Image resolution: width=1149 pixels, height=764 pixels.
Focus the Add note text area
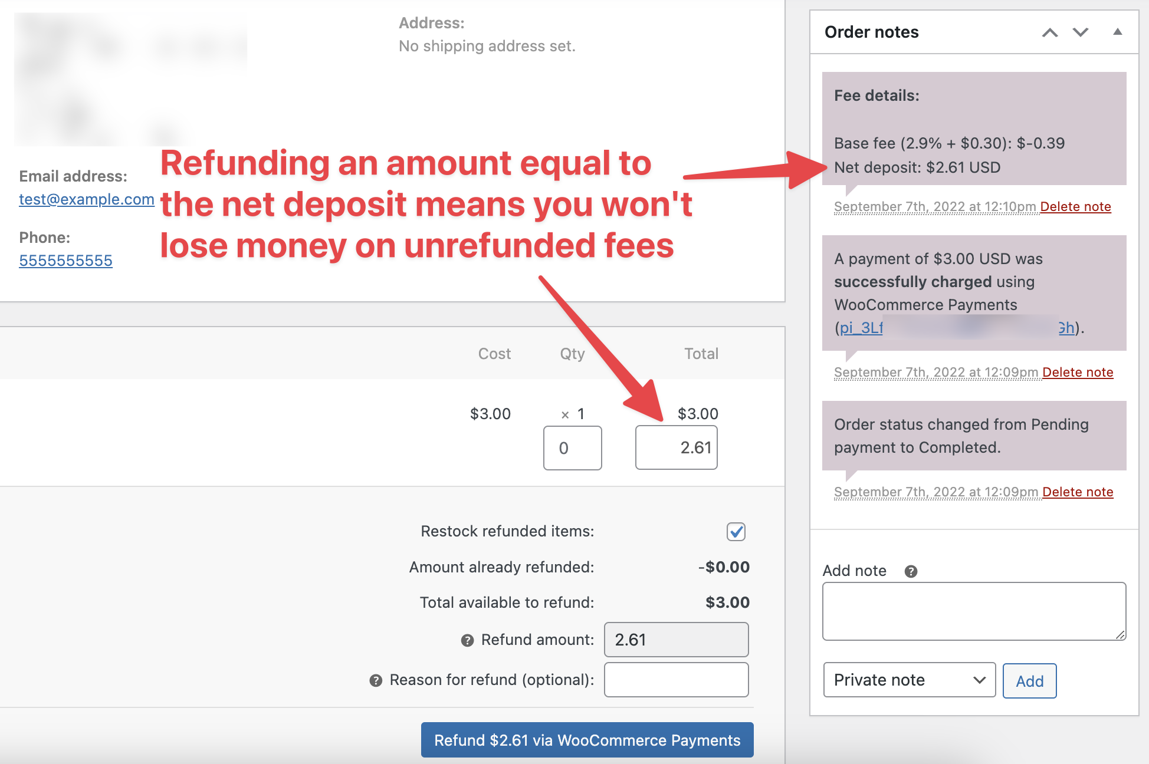(x=974, y=611)
